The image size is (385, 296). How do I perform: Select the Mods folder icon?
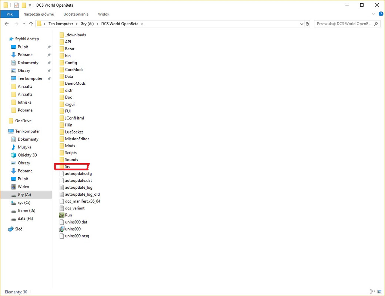point(61,146)
